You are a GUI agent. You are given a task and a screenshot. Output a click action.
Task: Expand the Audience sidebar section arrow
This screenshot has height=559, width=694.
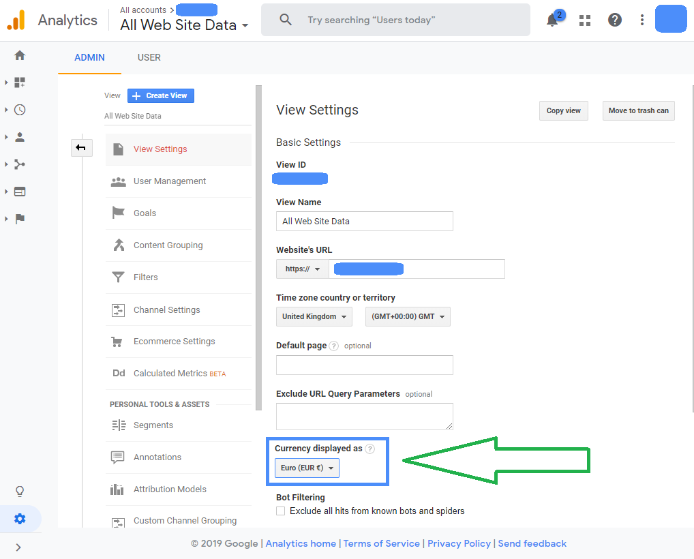(6, 137)
